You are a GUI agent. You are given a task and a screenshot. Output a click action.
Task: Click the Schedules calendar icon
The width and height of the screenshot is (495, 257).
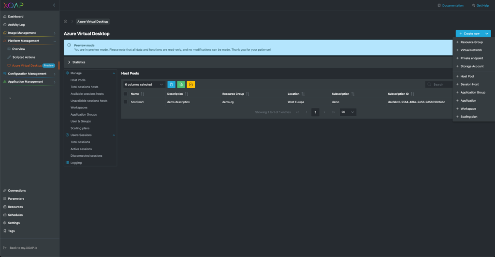tap(5, 215)
